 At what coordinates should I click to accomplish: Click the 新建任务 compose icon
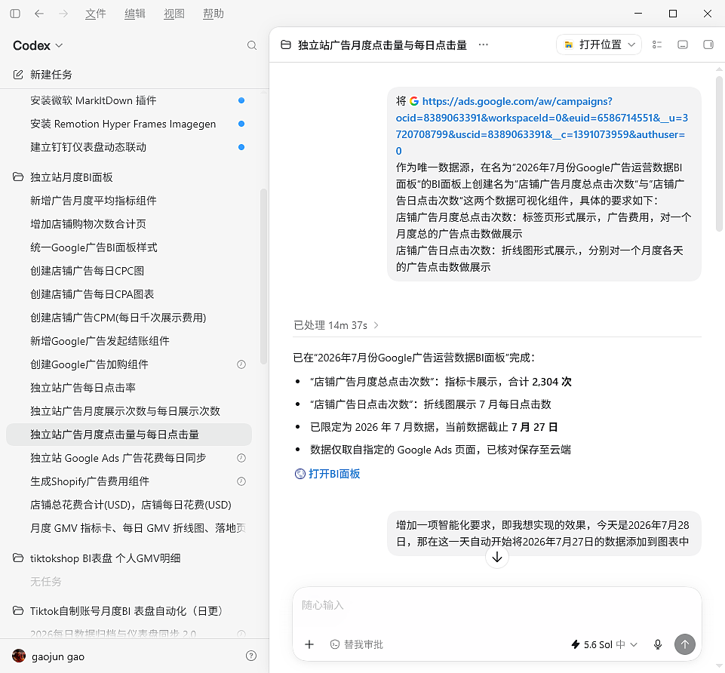18,75
